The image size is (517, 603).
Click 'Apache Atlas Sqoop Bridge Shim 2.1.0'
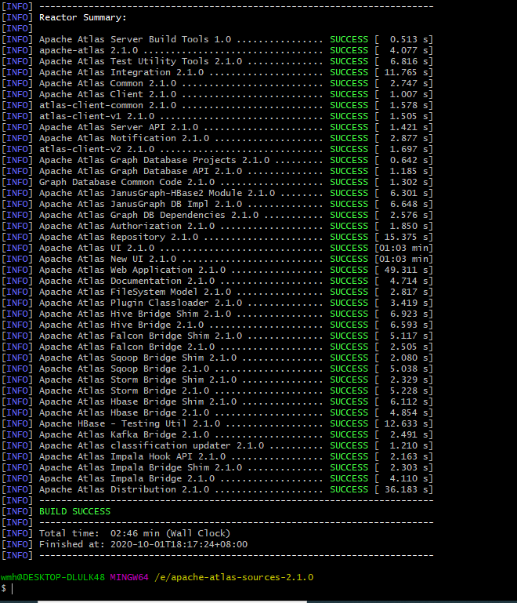(x=138, y=358)
